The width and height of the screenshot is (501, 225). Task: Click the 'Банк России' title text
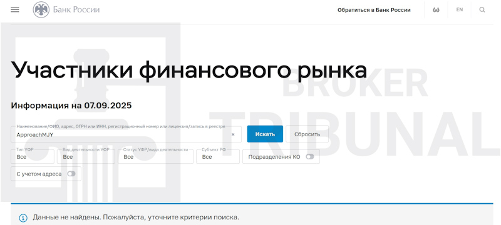coord(76,9)
